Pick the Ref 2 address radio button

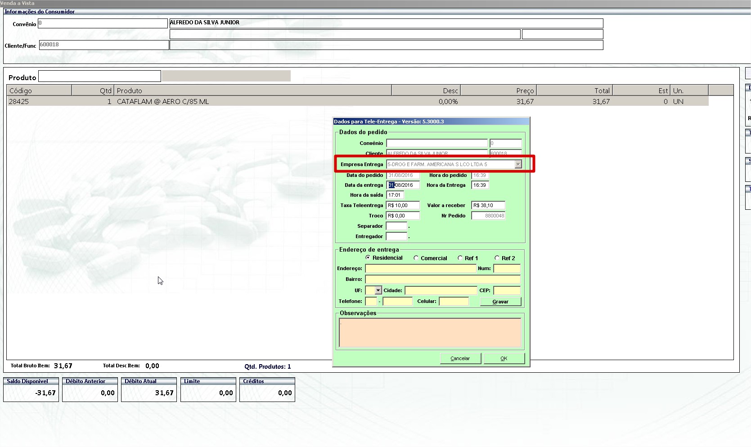[497, 258]
